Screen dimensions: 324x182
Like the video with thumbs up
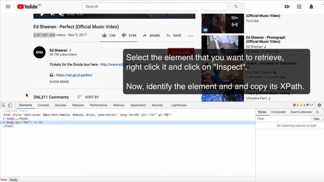pyautogui.click(x=109, y=35)
